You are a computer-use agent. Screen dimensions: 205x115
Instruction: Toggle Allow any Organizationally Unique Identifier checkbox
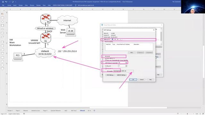[x=106, y=60]
